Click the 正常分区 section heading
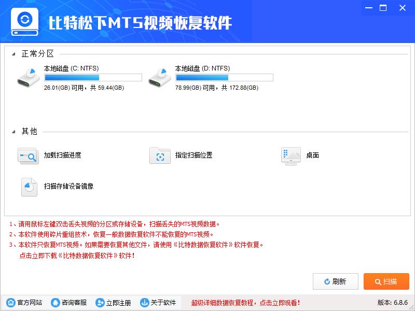 (37, 54)
